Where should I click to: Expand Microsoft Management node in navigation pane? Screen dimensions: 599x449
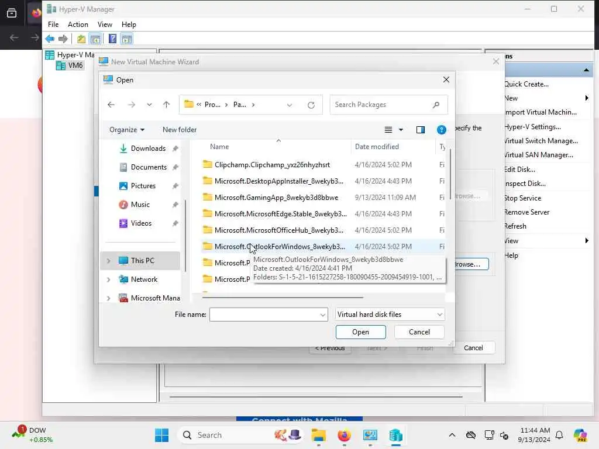pyautogui.click(x=108, y=298)
